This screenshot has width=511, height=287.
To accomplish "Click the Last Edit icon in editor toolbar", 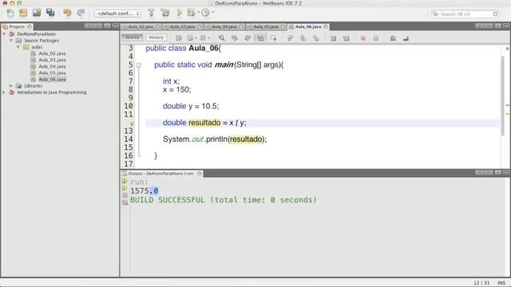I will 179,38.
